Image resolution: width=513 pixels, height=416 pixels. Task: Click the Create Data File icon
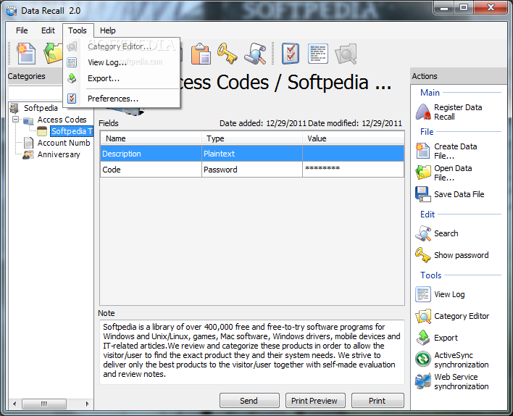coord(423,151)
